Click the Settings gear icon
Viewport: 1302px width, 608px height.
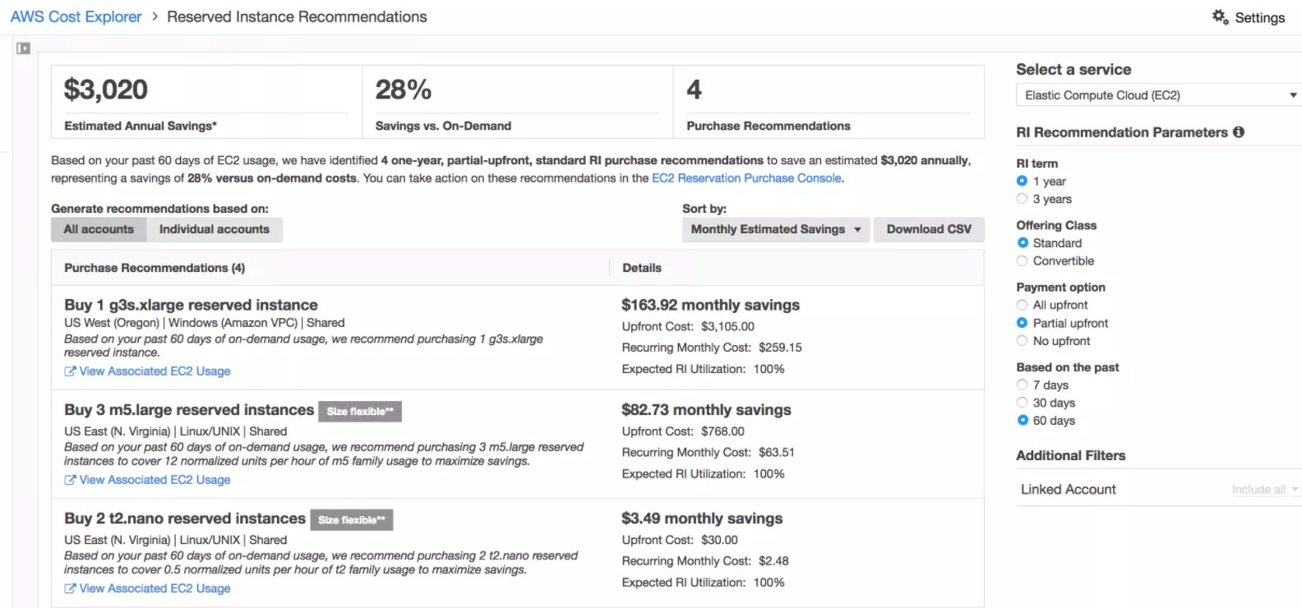pos(1220,16)
